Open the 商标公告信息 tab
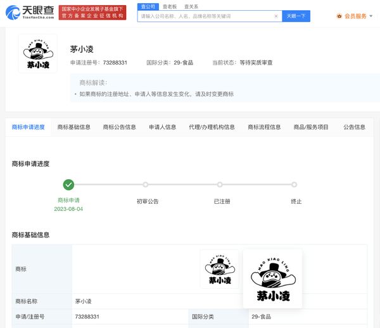The image size is (380, 328). [x=120, y=127]
